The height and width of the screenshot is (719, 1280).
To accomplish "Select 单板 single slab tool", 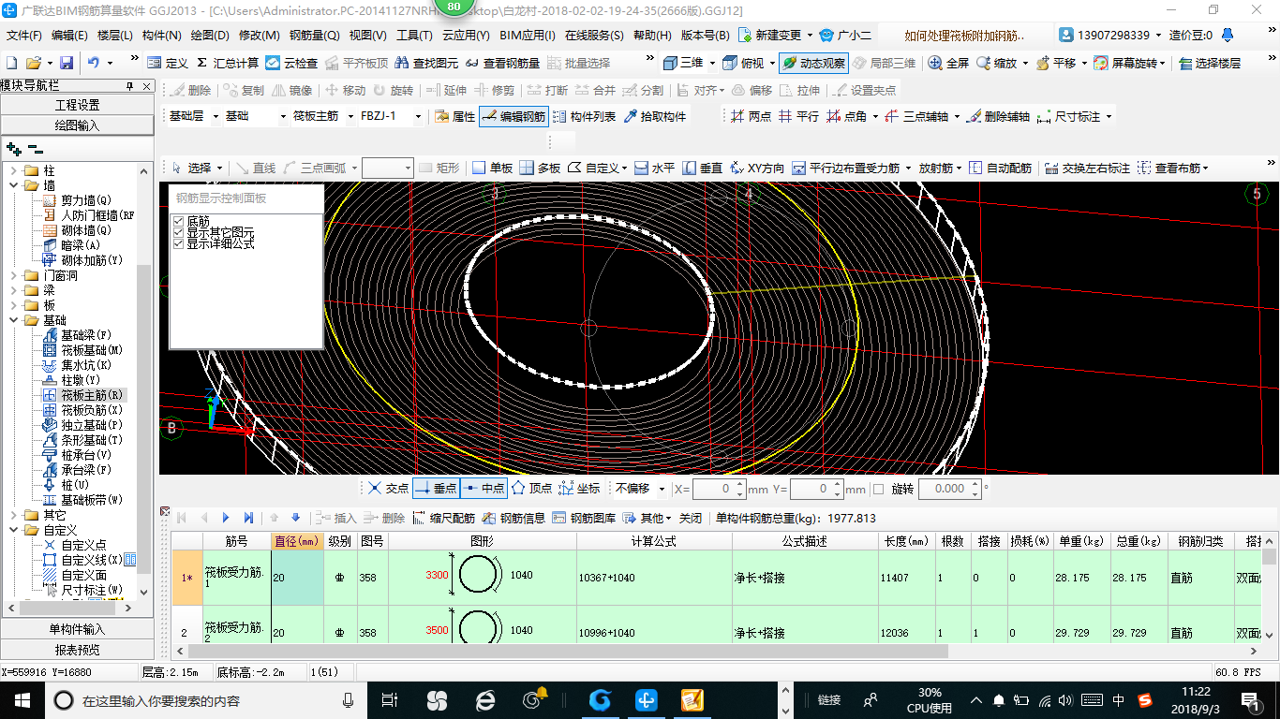I will 492,168.
